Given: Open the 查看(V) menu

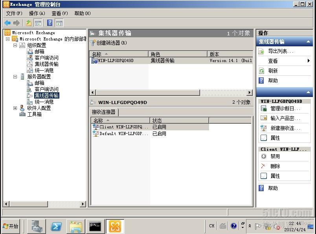Looking at the screenshot, I should pos(60,13).
